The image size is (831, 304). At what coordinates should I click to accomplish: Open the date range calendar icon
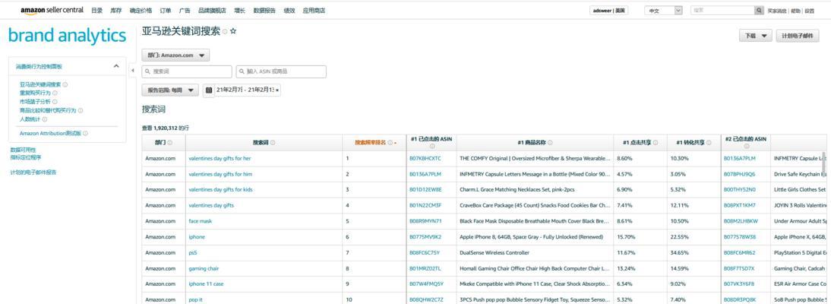[209, 90]
